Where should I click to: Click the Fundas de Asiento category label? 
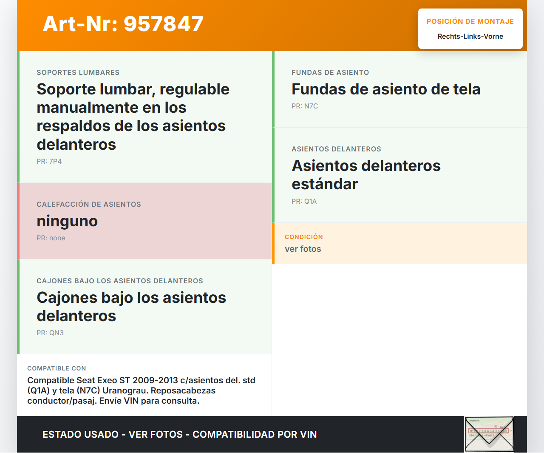coord(330,73)
